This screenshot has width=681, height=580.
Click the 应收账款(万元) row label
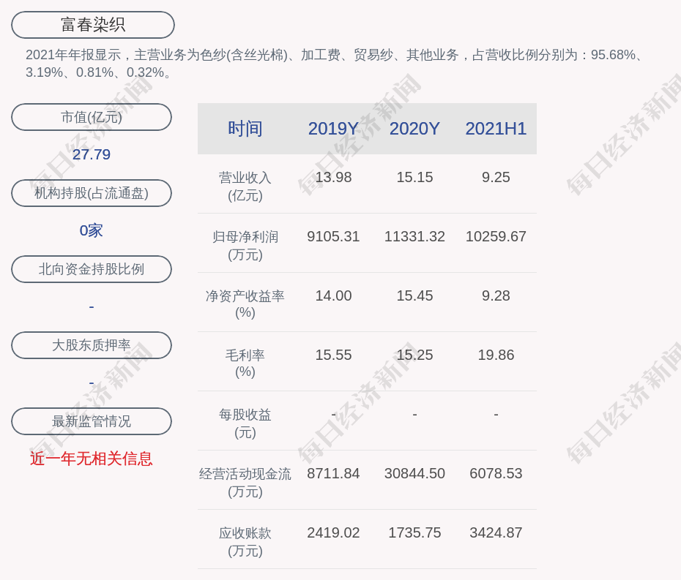tap(245, 542)
